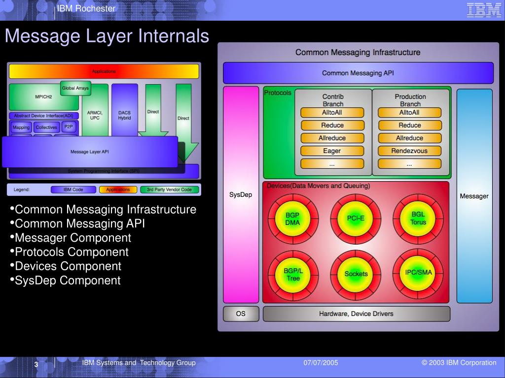Click the Legend: label
Image resolution: width=505 pixels, height=378 pixels.
pyautogui.click(x=22, y=189)
